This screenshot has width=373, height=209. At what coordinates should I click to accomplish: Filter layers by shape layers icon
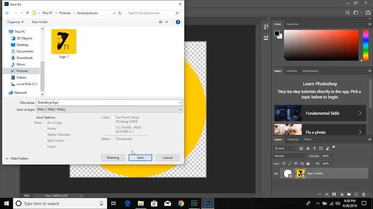tap(321, 149)
